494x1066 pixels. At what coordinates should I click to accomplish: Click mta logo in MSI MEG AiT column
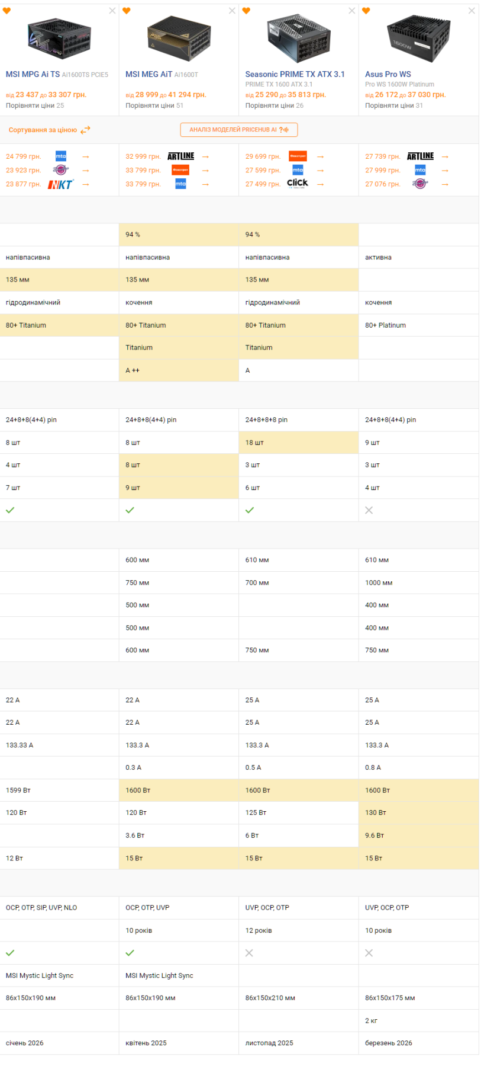point(180,184)
